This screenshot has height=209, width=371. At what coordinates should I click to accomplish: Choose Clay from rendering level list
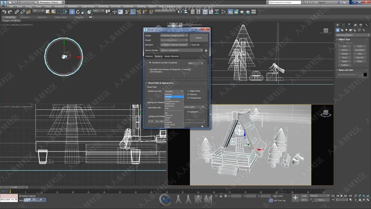pos(174,108)
